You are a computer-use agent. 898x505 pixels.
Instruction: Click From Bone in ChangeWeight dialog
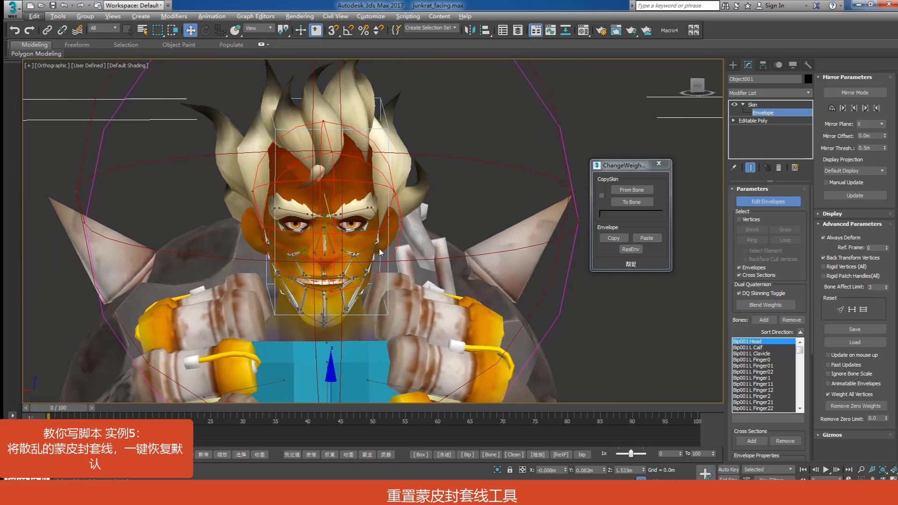pos(631,190)
